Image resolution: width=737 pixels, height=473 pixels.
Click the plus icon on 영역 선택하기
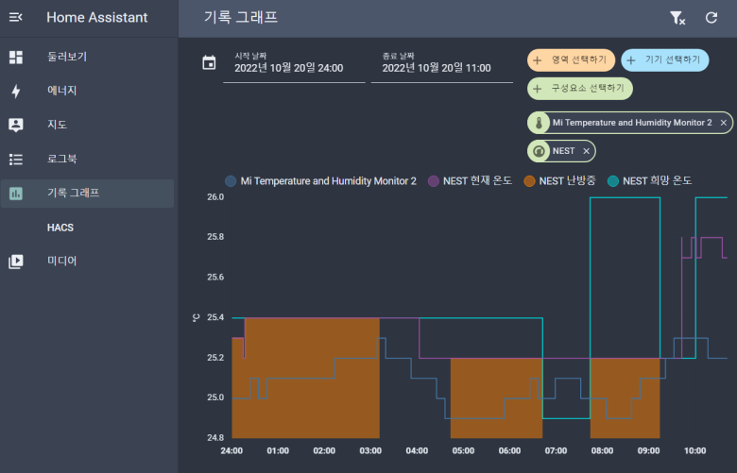tap(538, 60)
